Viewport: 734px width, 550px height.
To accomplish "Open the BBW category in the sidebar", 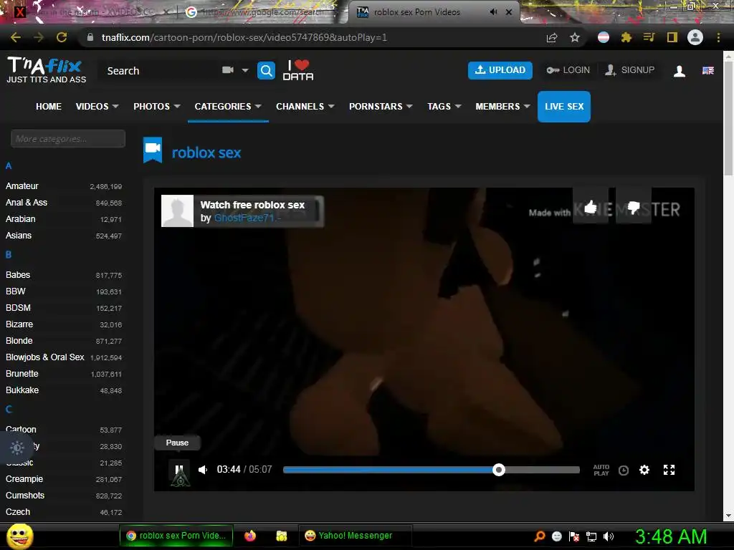I will tap(16, 291).
